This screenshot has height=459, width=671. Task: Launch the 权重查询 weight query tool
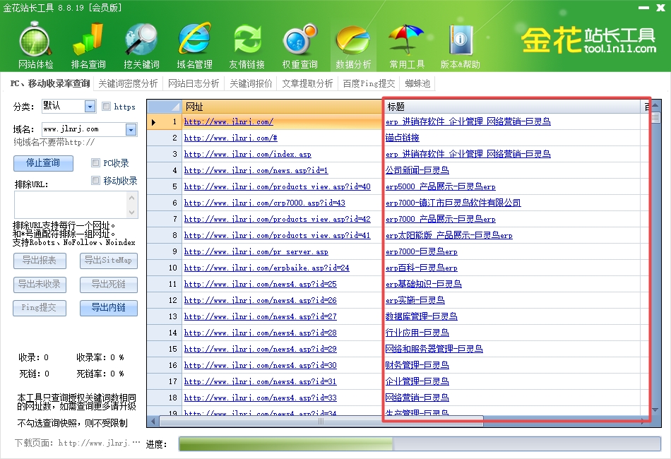tap(300, 44)
